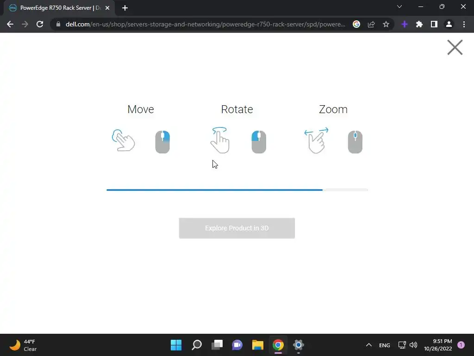Click the Rotate finger gesture icon
The height and width of the screenshot is (356, 474).
click(x=220, y=140)
